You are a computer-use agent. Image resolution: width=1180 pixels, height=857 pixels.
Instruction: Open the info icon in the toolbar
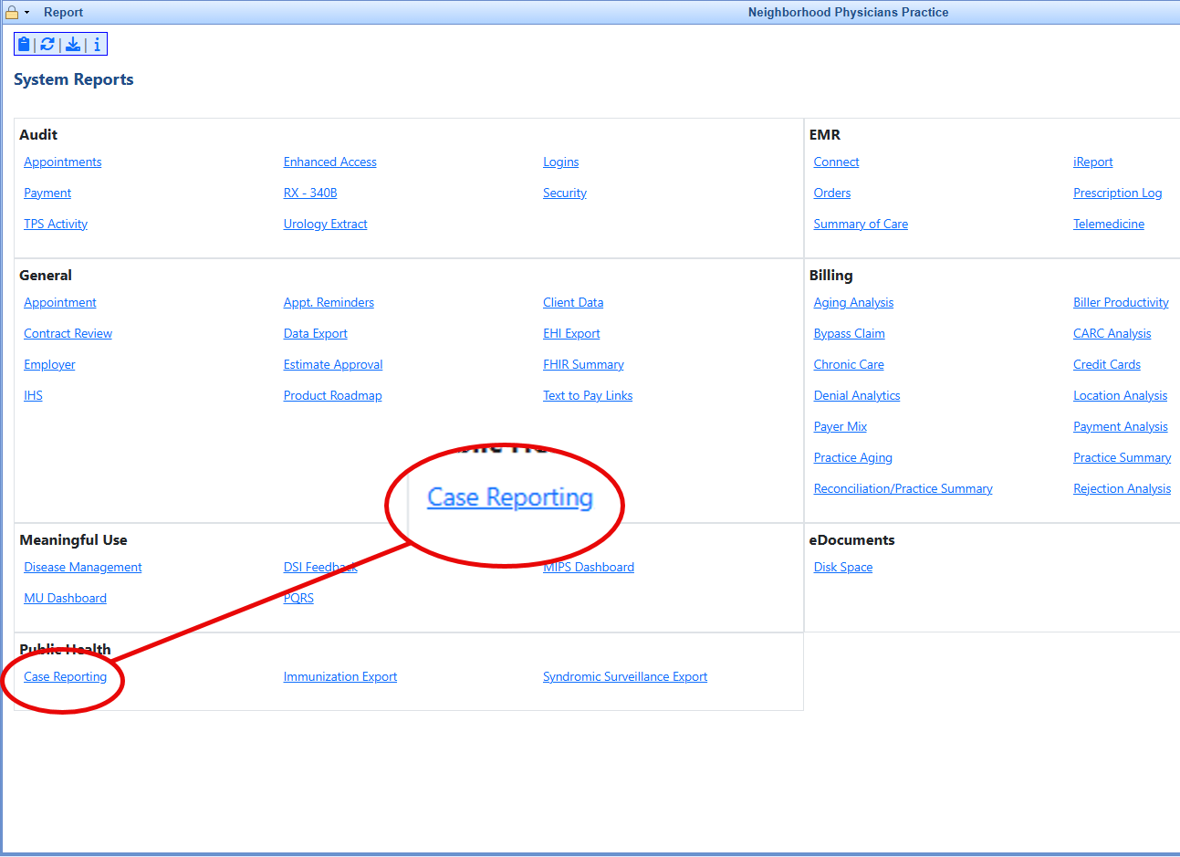coord(97,44)
